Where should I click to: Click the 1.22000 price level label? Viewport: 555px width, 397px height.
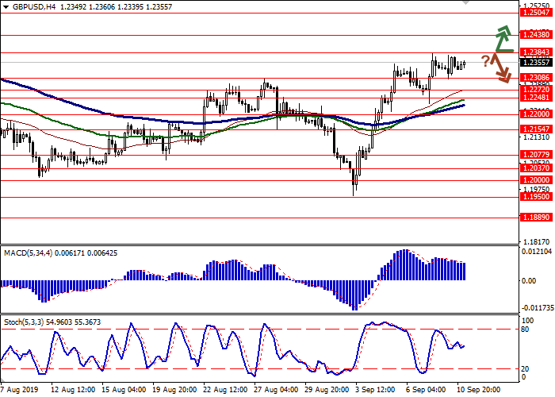coord(536,114)
